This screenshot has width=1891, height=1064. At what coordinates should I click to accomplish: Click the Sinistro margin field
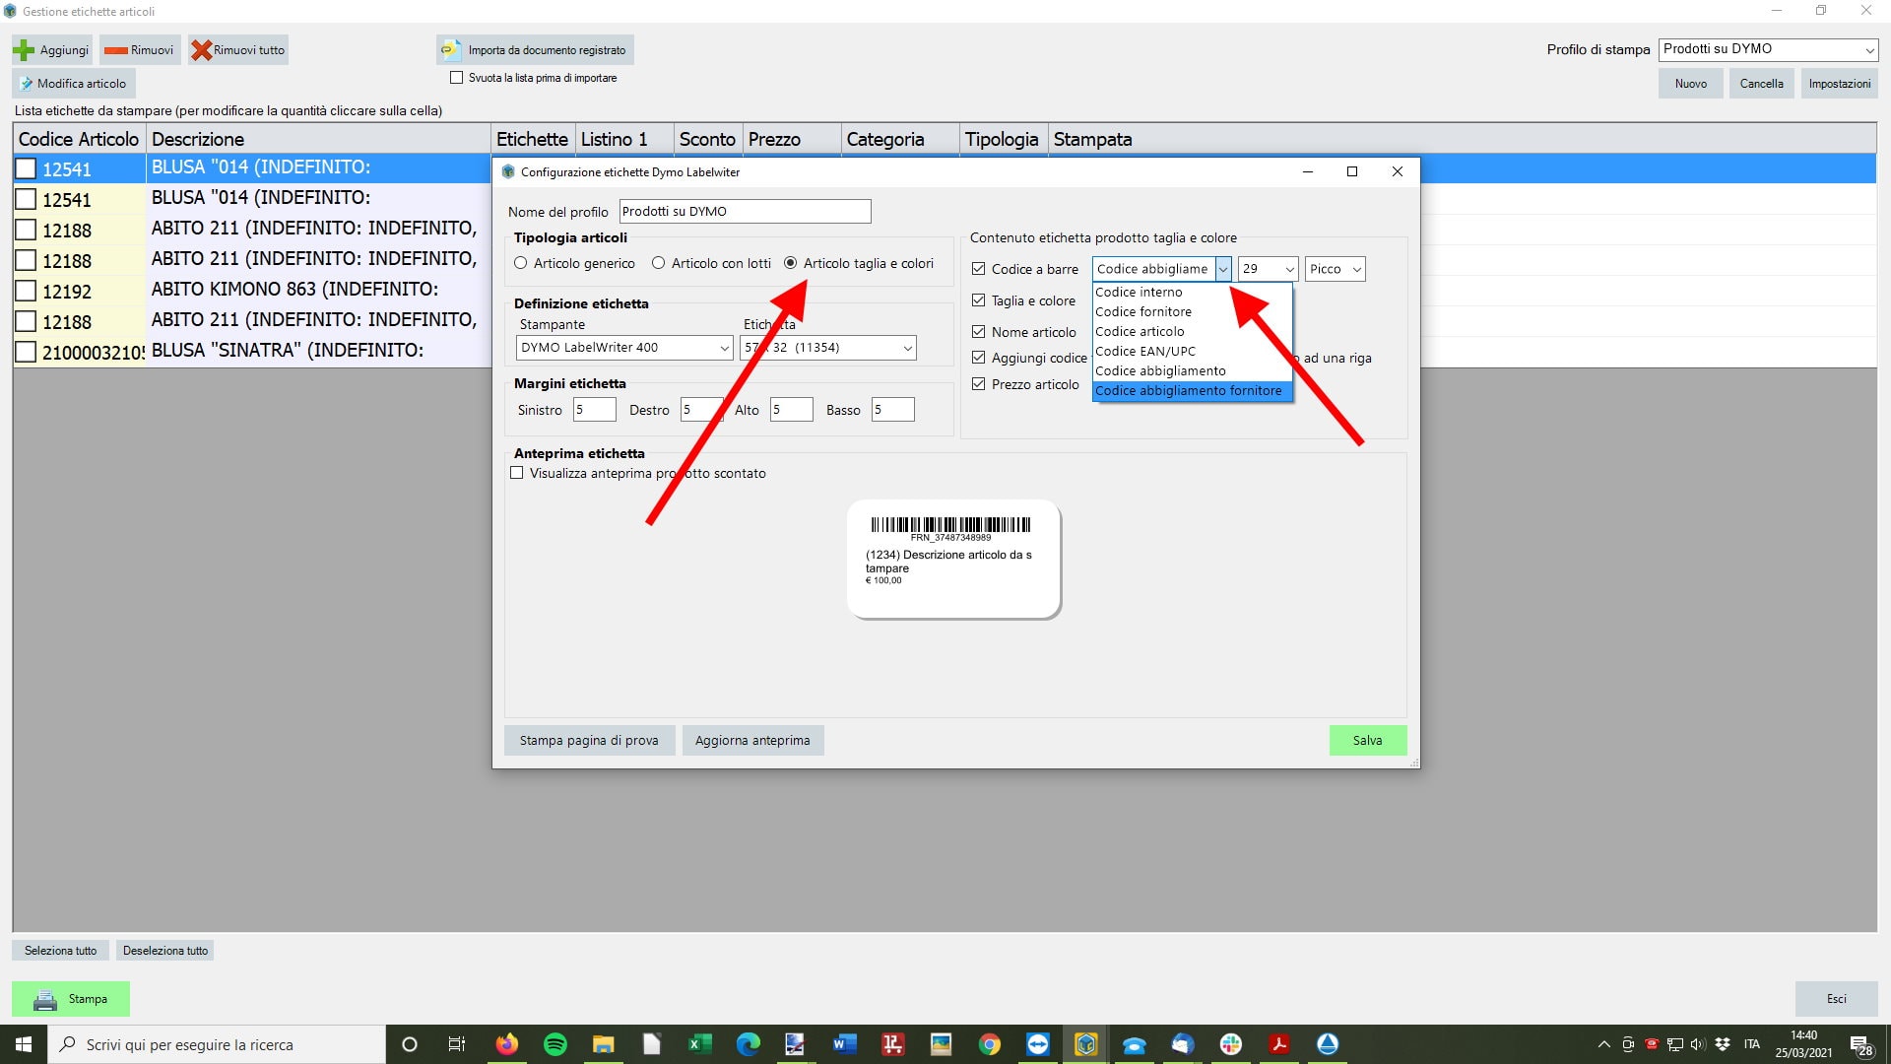(x=595, y=410)
